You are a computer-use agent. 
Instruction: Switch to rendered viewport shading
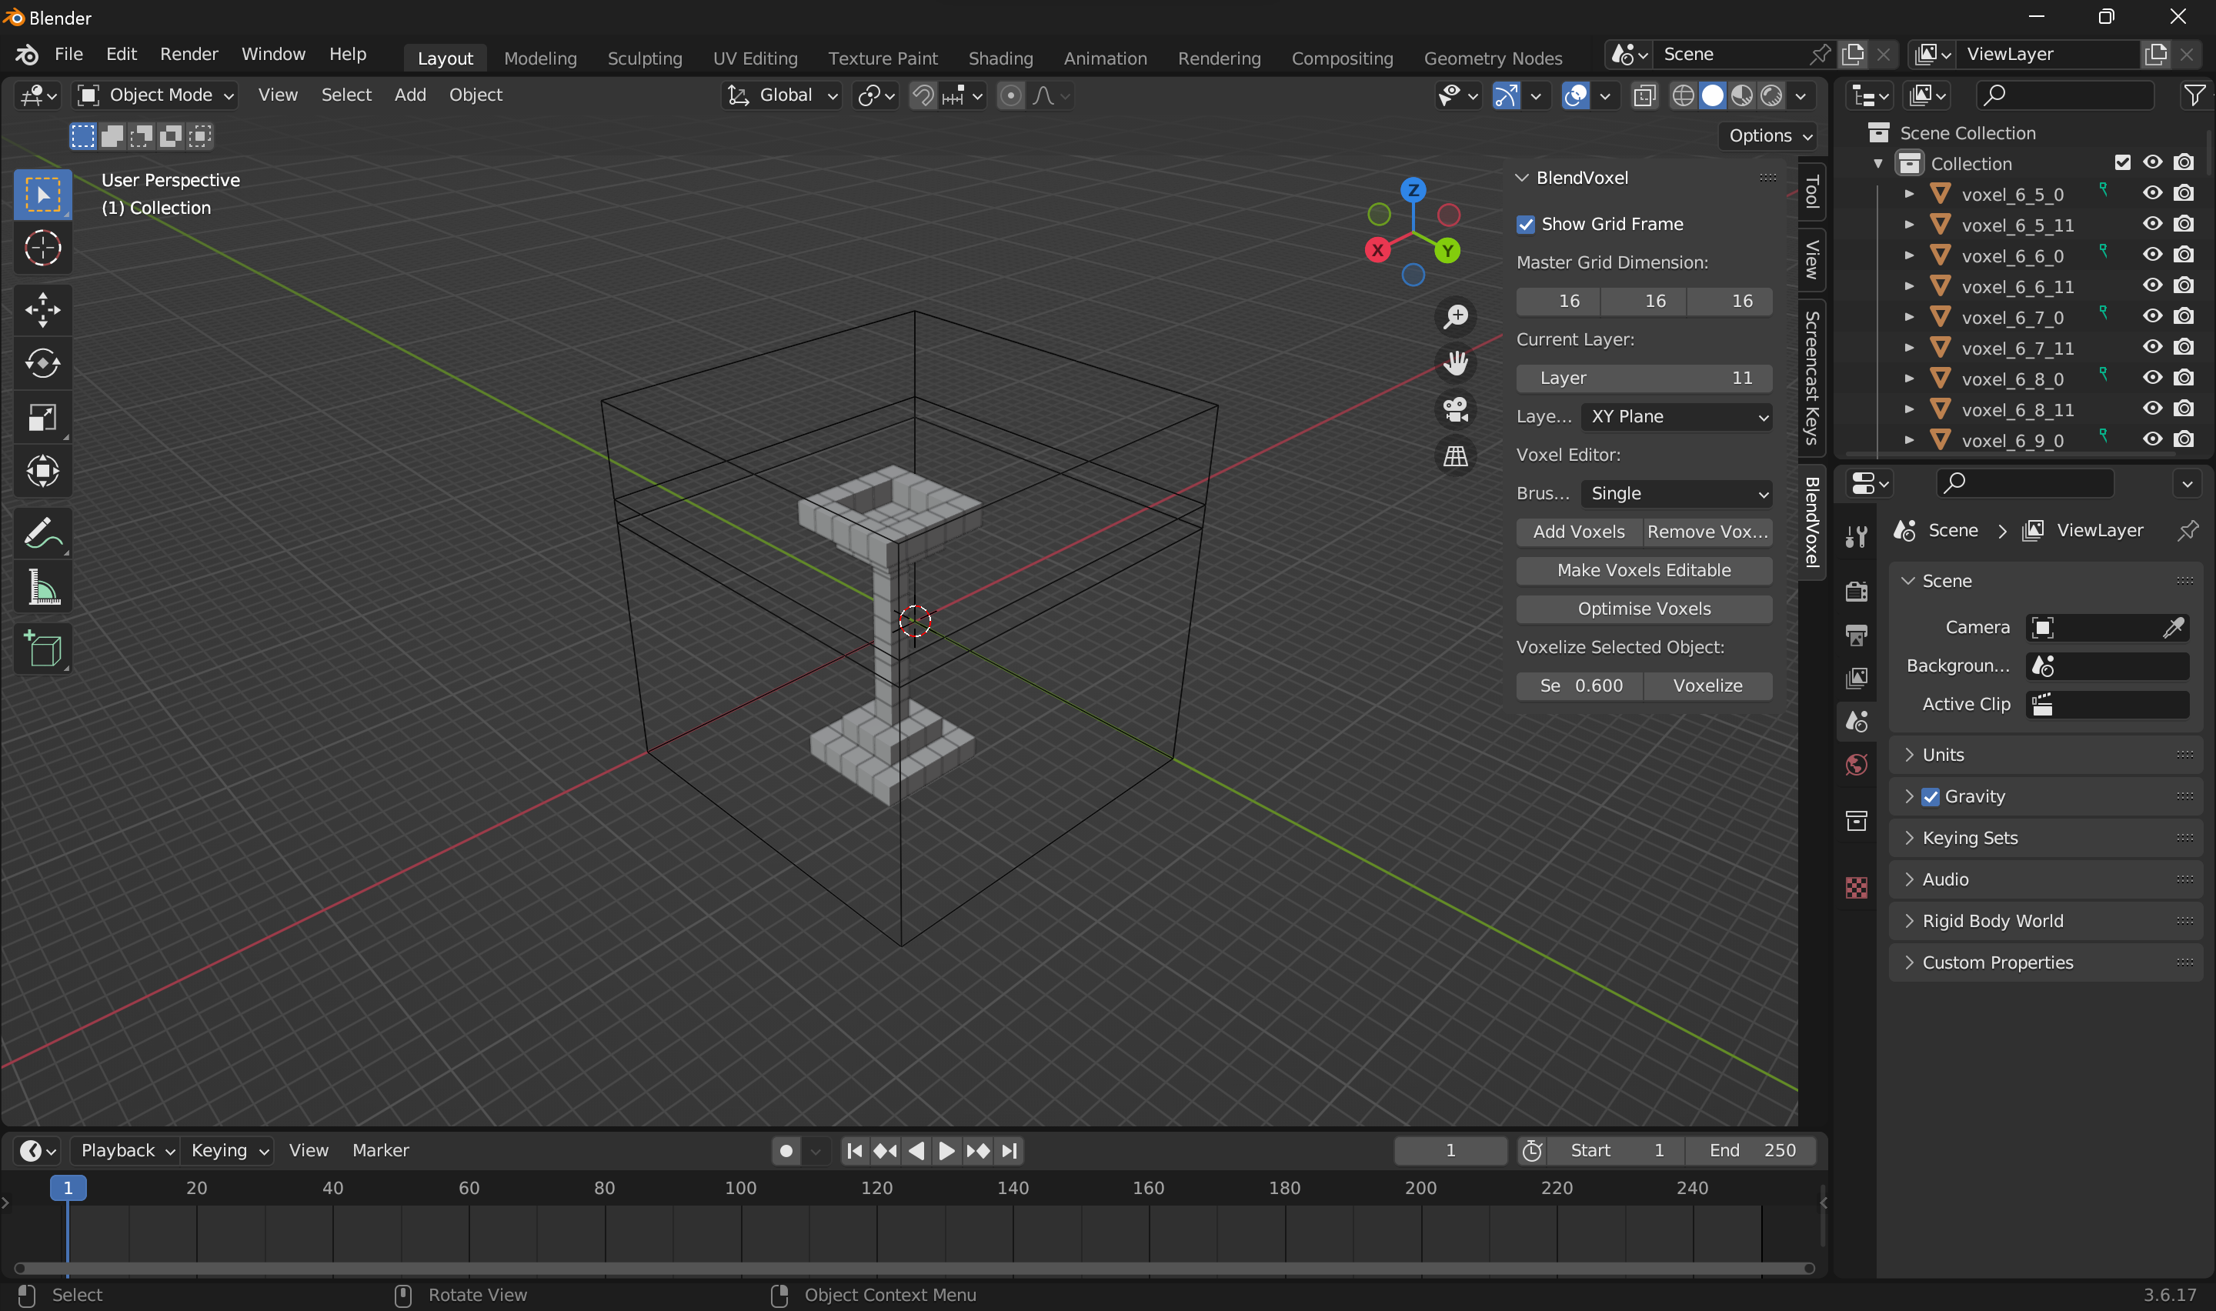1770,95
